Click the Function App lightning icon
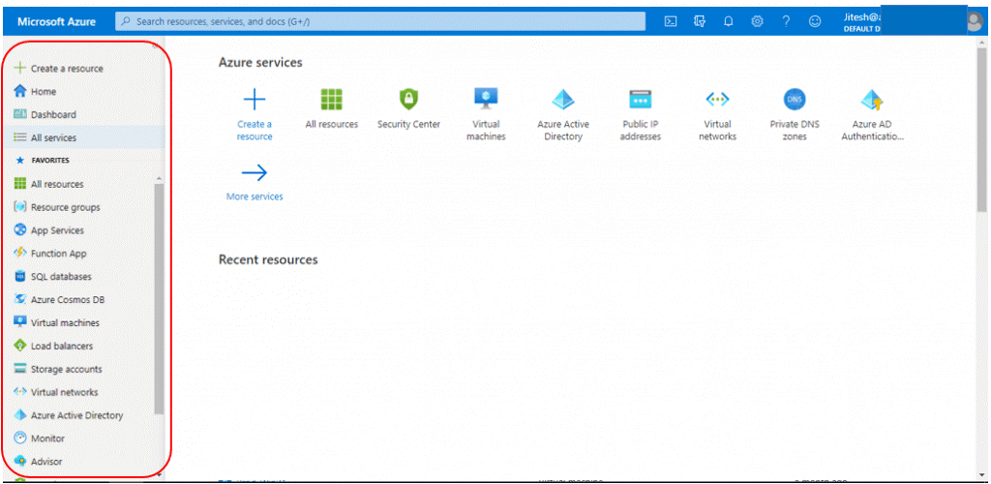 pyautogui.click(x=20, y=254)
